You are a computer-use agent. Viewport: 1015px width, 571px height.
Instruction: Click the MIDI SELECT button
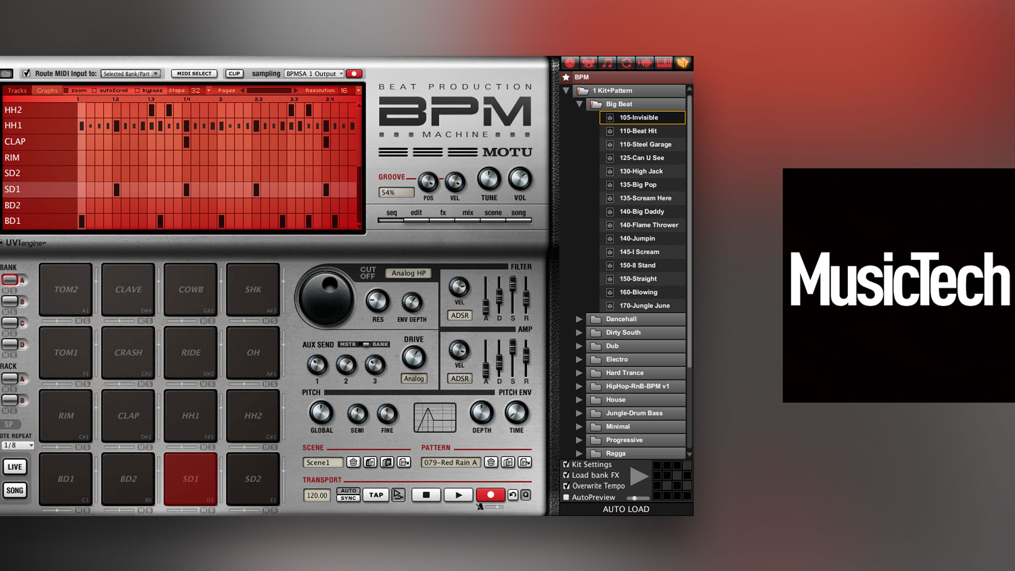tap(194, 73)
